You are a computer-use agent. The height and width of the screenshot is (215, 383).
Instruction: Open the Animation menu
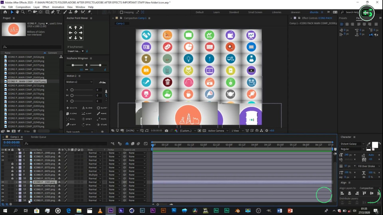point(58,7)
